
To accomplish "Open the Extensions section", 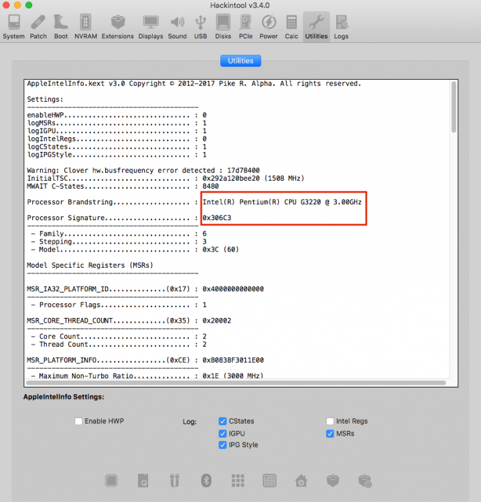I will pyautogui.click(x=118, y=27).
